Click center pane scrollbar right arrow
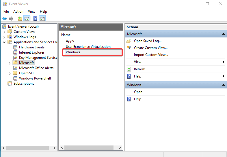Screen dimensions: 227x157 [120, 147]
